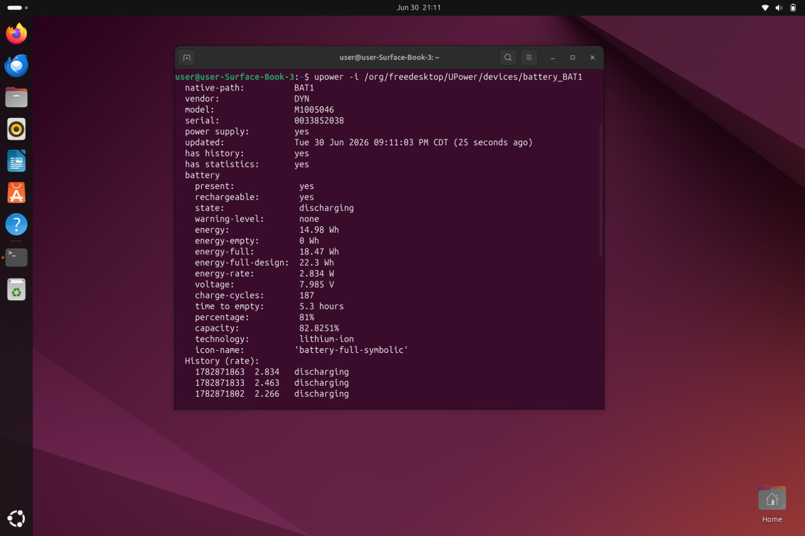This screenshot has width=805, height=536.
Task: Open the Files manager in dock
Action: (17, 97)
